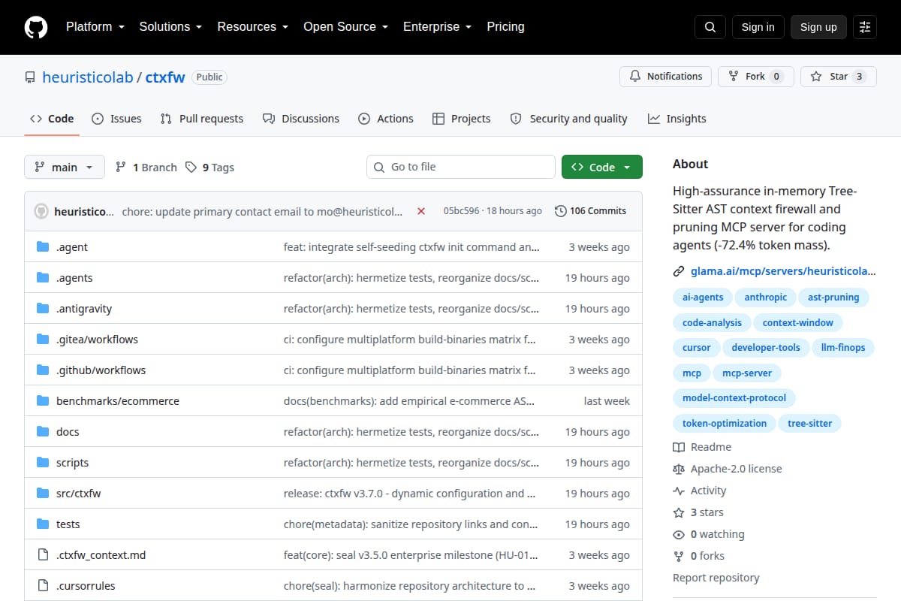
Task: Expand the Resources menu
Action: (x=253, y=27)
